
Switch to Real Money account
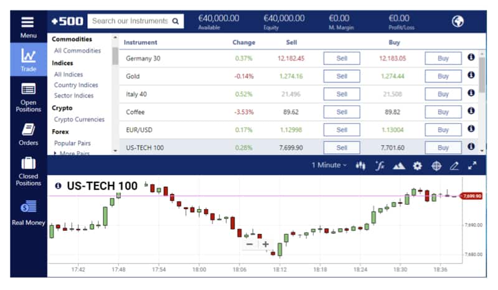click(x=29, y=212)
